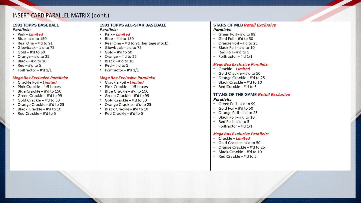The image size is (361, 203).
Task: Select the "1991 TOPPS ALL-STAR BASEBALL" section heading
Action: (x=133, y=25)
